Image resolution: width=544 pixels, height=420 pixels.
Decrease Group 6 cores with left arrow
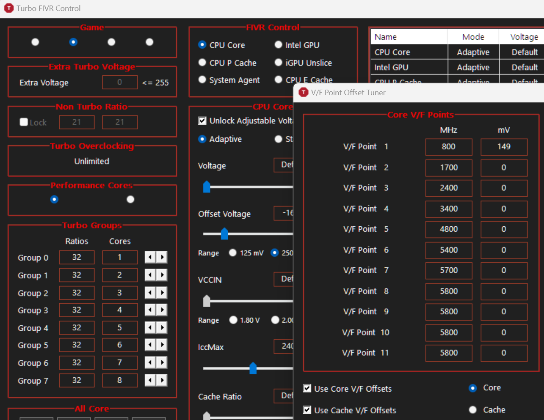pyautogui.click(x=150, y=363)
